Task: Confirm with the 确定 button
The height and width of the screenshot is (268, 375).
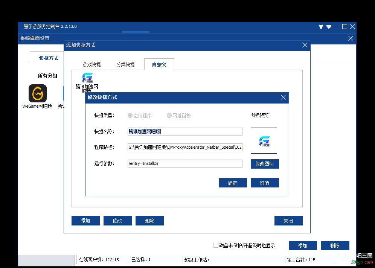Action: point(233,183)
